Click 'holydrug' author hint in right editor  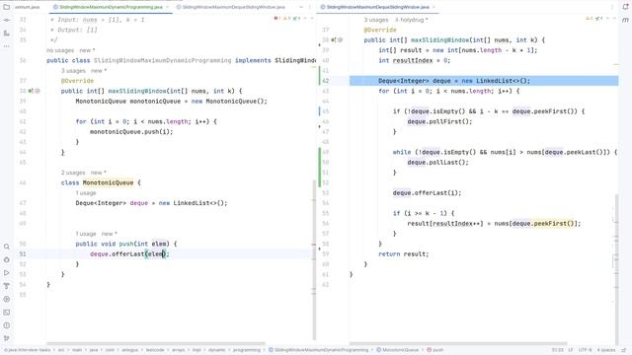[411, 20]
